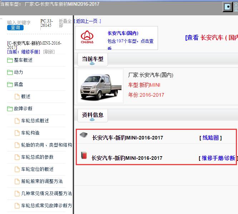The height and width of the screenshot is (214, 238).
Task: Open the 车轮总成的参数 document
Action: 37,157
